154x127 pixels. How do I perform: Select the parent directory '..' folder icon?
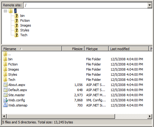(x=5, y=54)
